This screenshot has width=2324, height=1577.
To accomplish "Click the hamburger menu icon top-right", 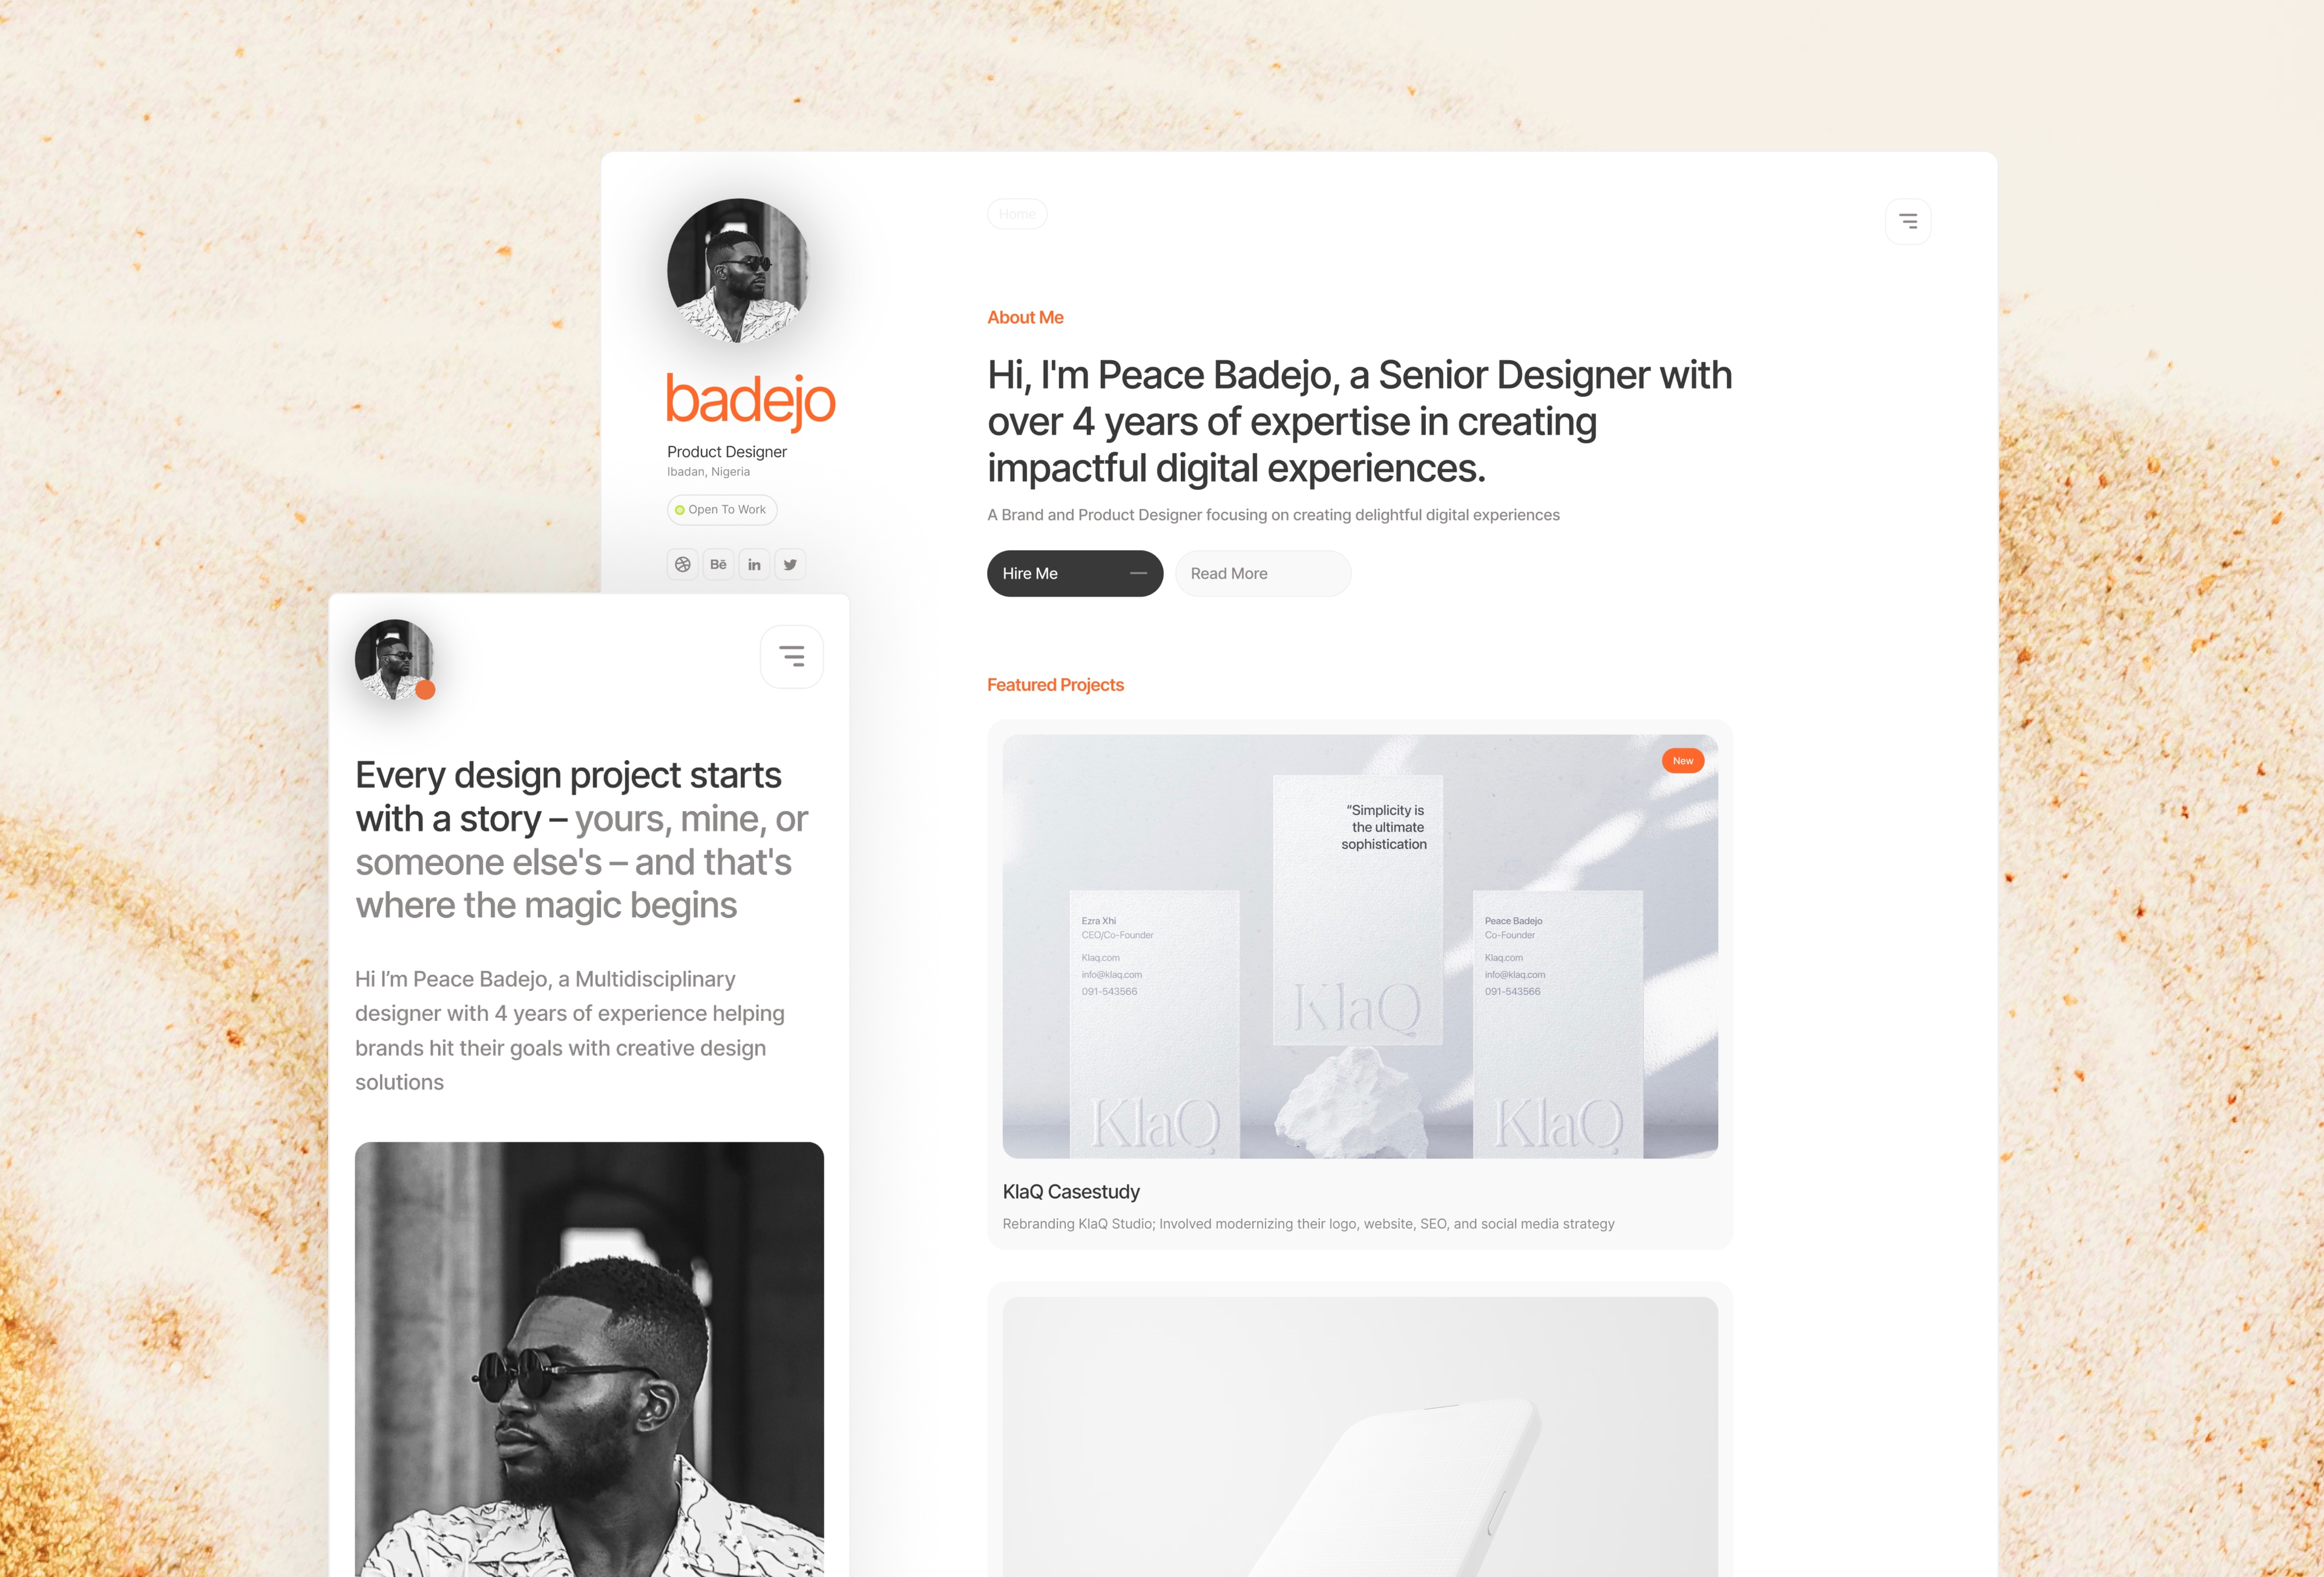I will 1909,220.
